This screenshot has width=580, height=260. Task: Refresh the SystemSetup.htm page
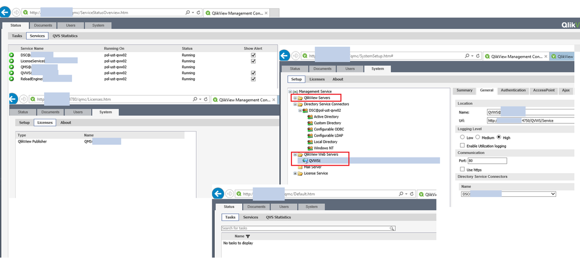coord(478,56)
